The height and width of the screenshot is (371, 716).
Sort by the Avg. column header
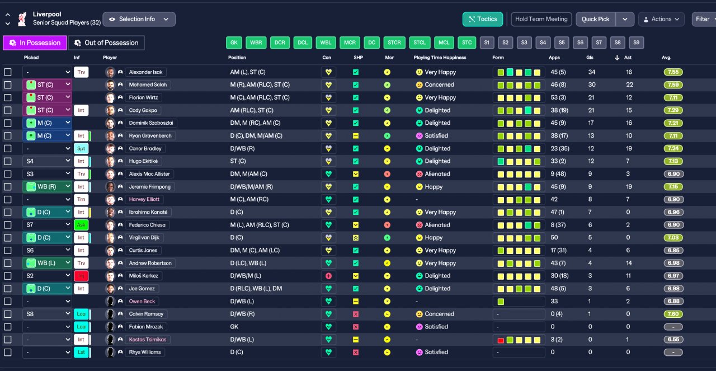666,58
